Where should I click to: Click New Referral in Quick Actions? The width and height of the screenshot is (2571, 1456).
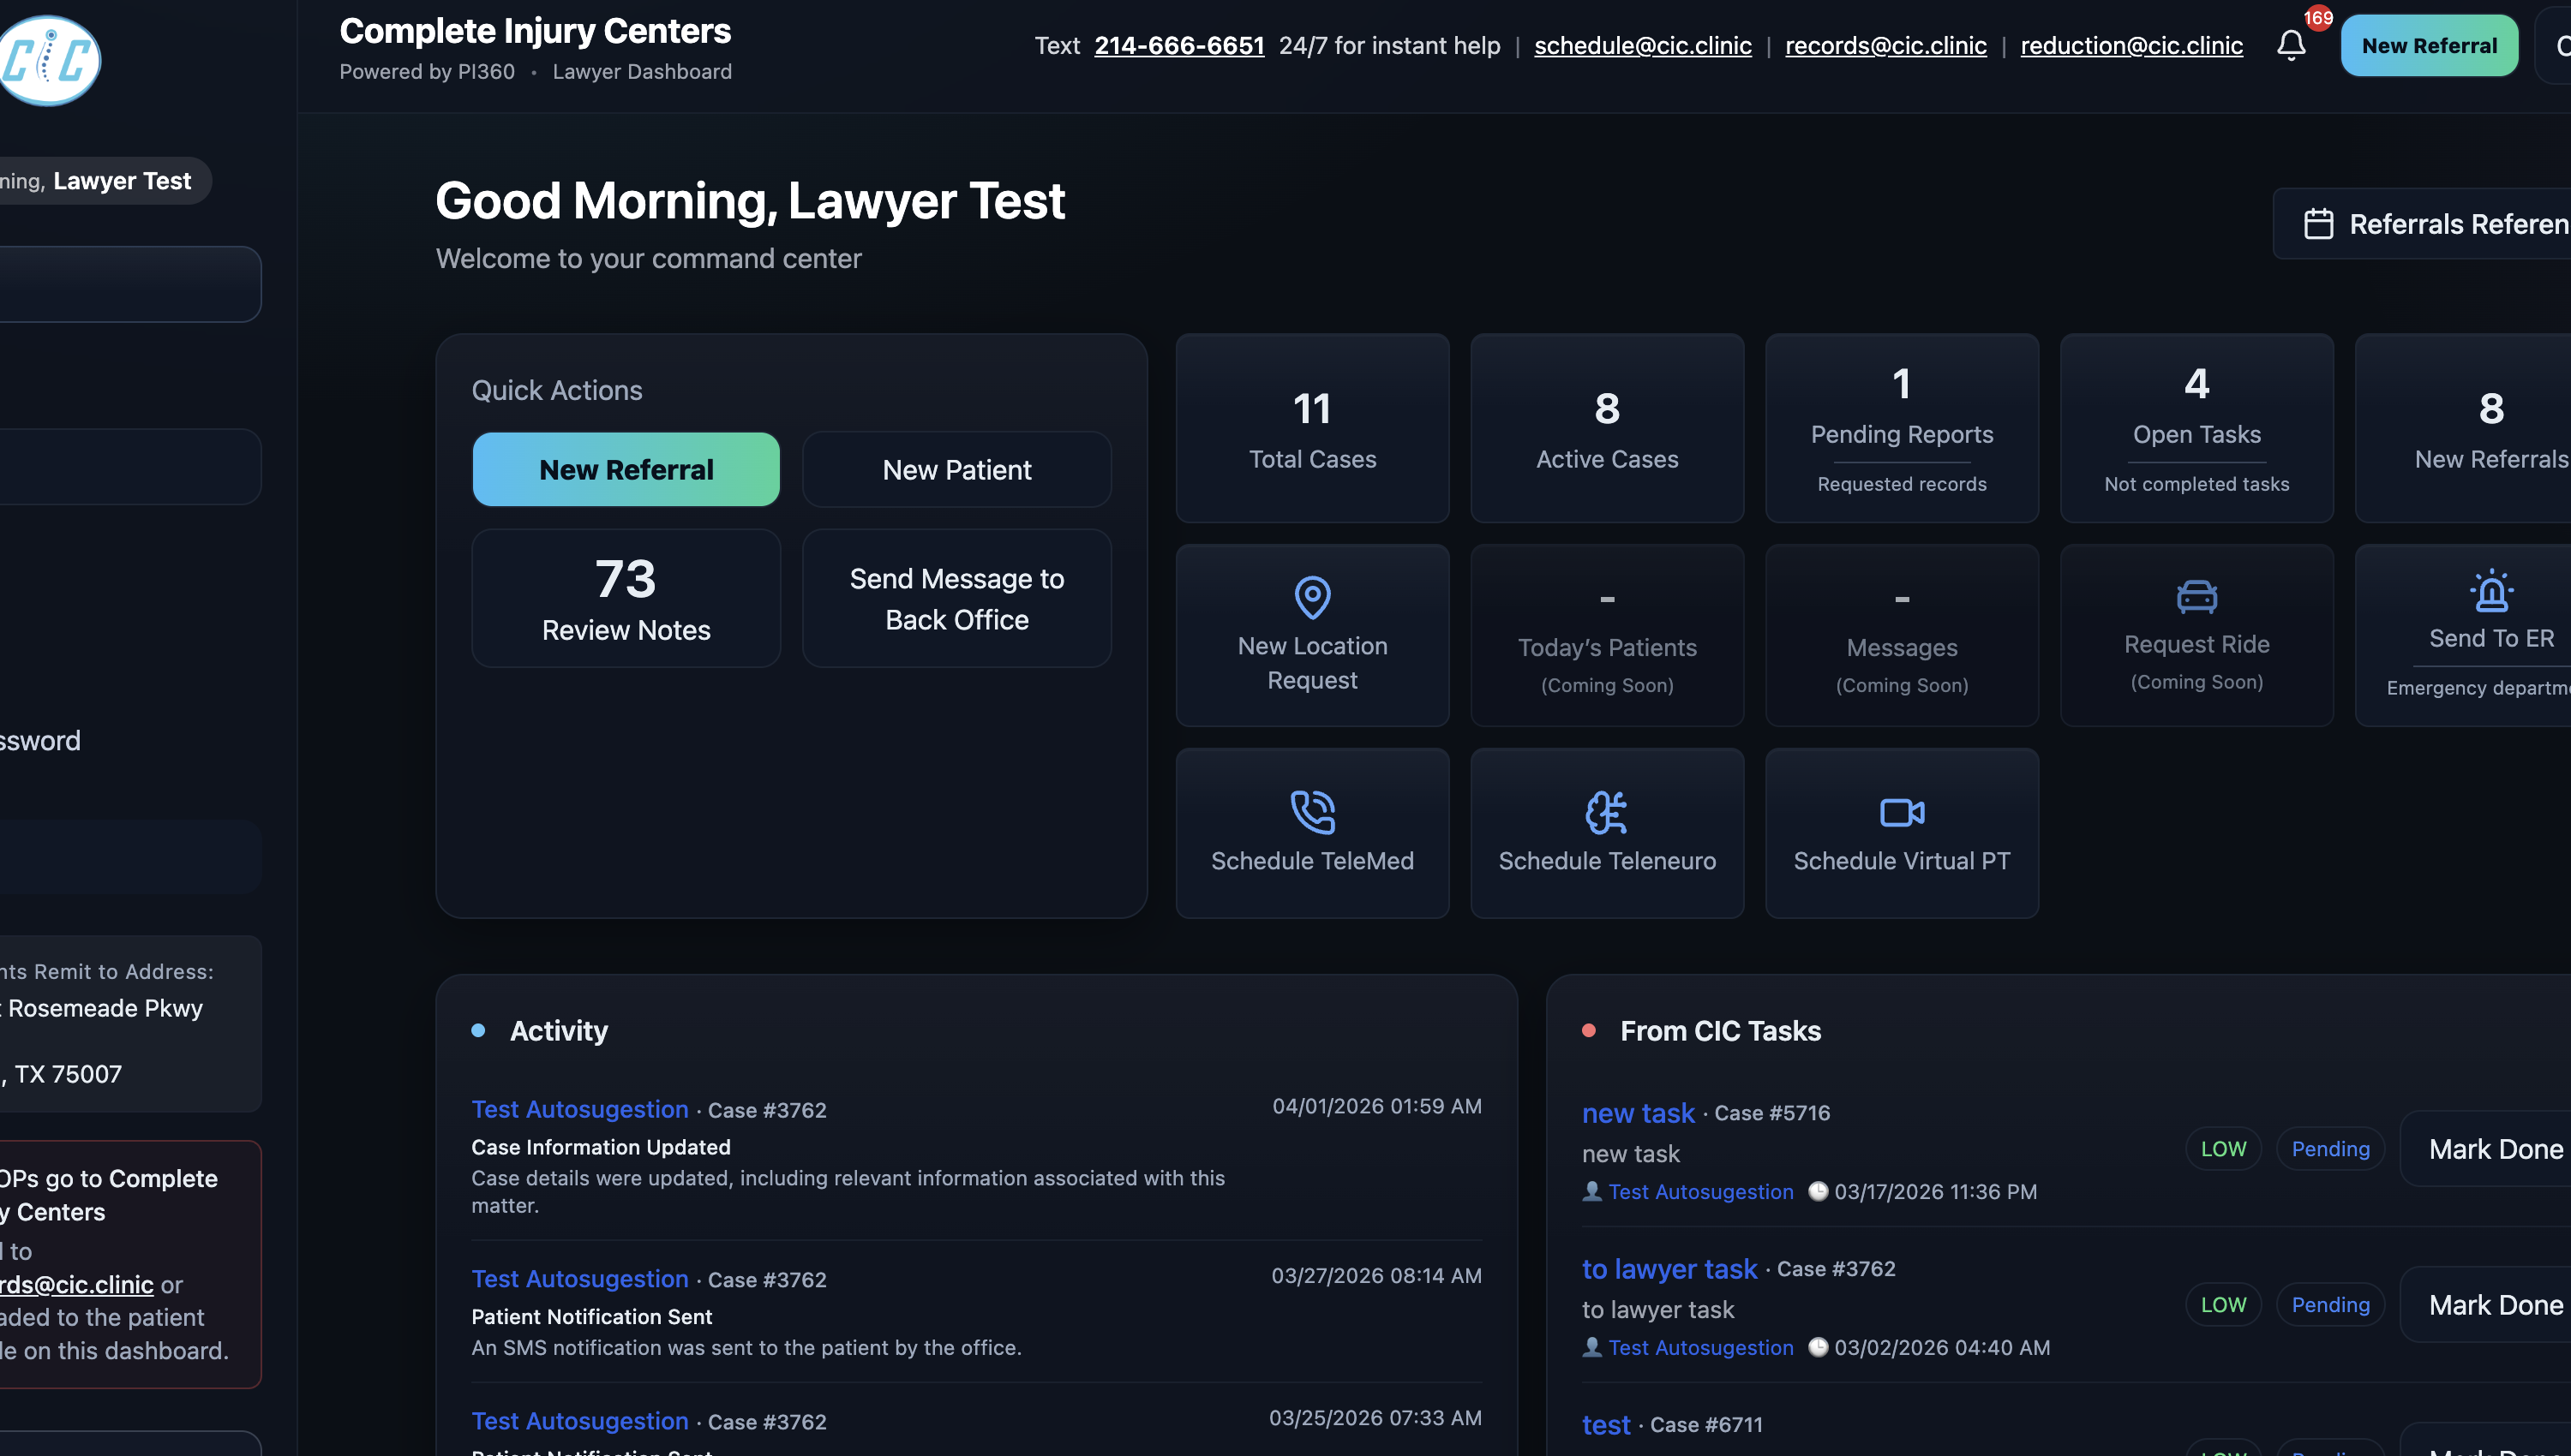626,469
